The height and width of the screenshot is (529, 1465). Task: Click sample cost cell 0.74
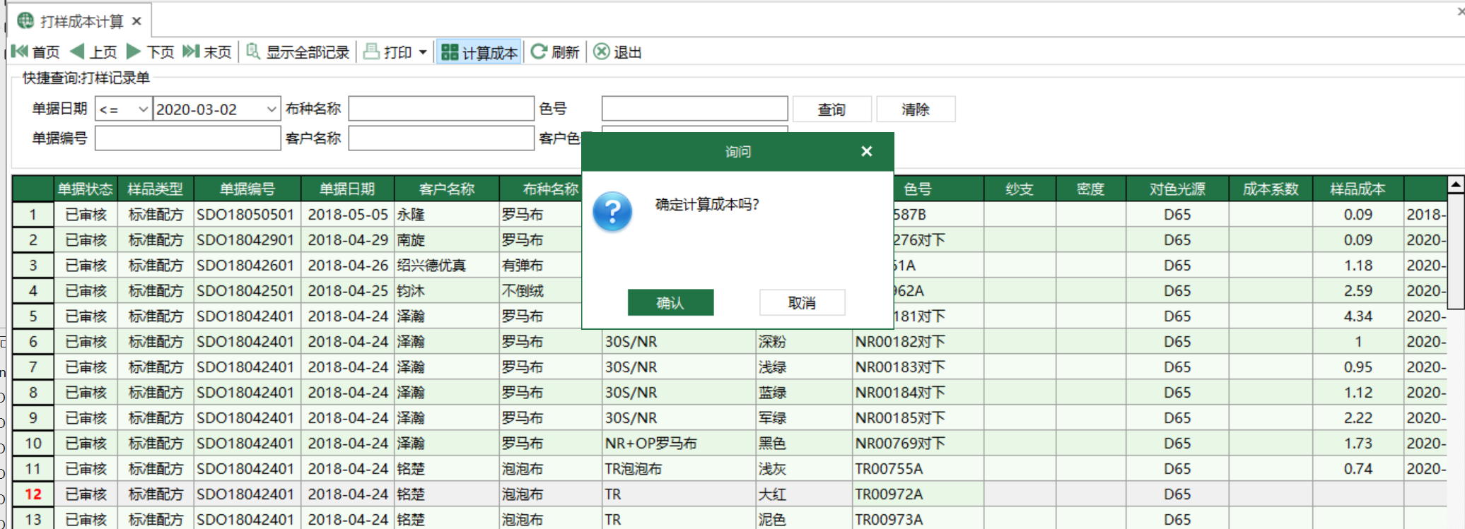coord(1358,469)
